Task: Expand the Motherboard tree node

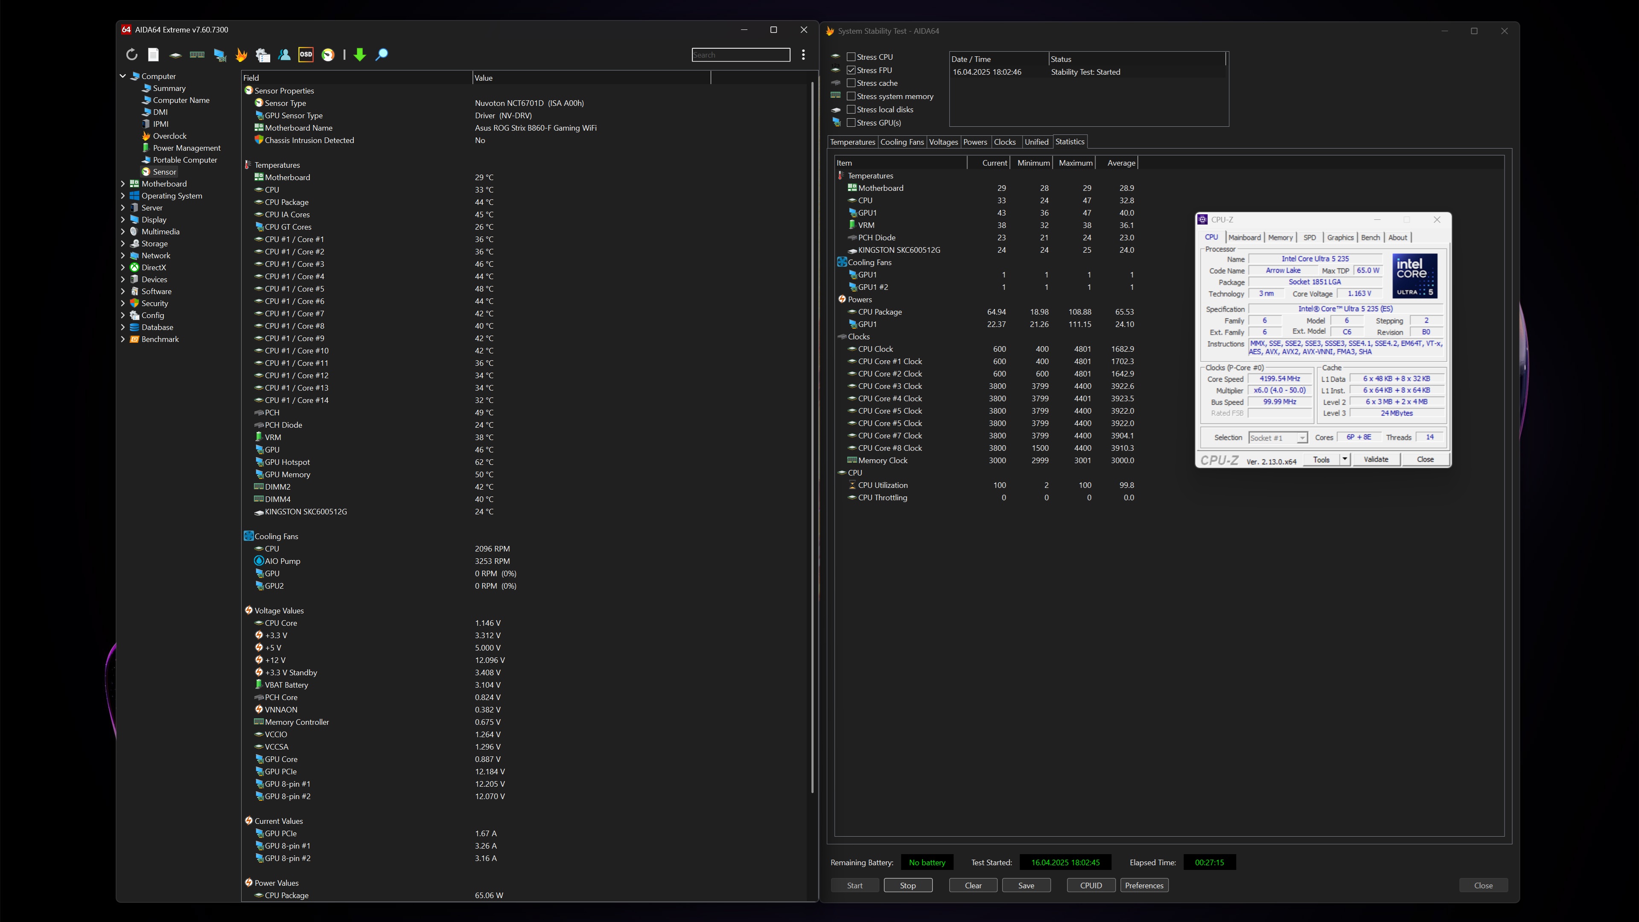Action: coord(123,184)
